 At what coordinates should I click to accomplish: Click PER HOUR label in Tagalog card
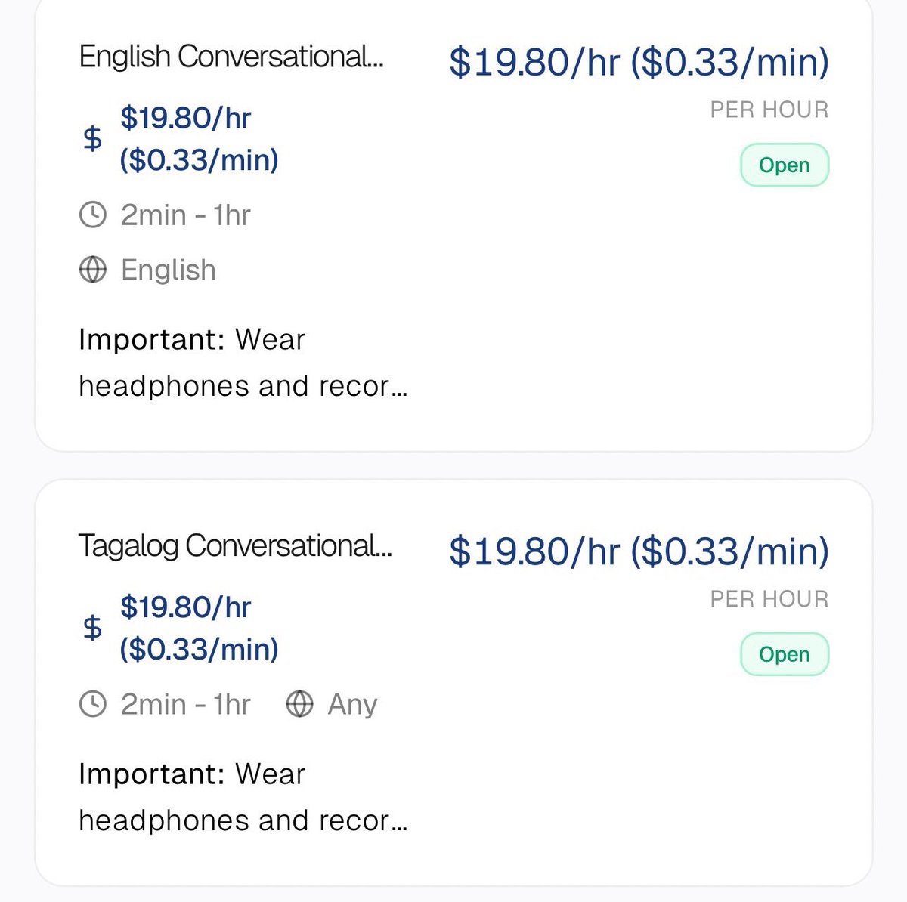tap(769, 599)
